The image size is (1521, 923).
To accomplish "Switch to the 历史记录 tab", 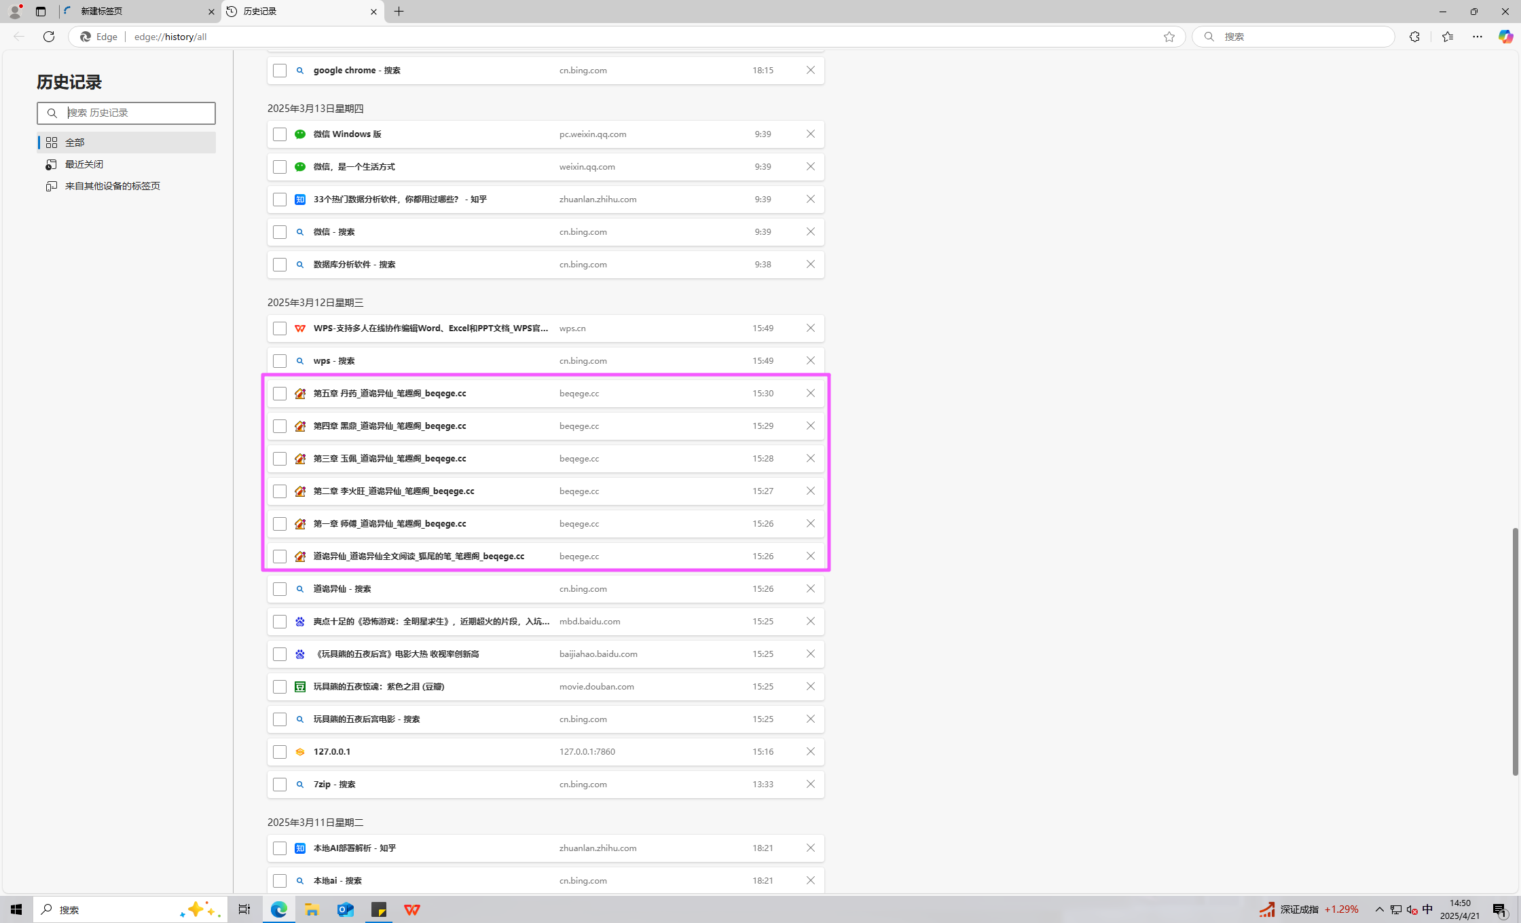I will point(302,12).
